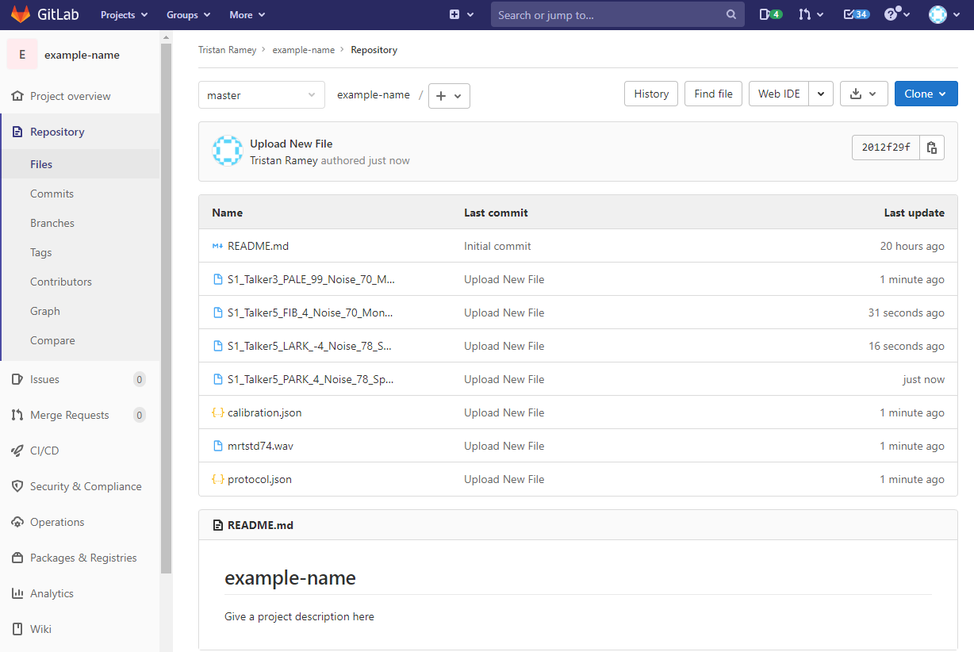Select Commits in the Repository submenu
Screen dimensions: 974x652
(x=52, y=194)
